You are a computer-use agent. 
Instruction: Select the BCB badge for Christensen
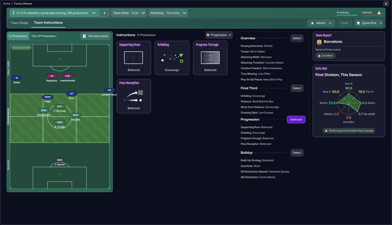(x=44, y=111)
